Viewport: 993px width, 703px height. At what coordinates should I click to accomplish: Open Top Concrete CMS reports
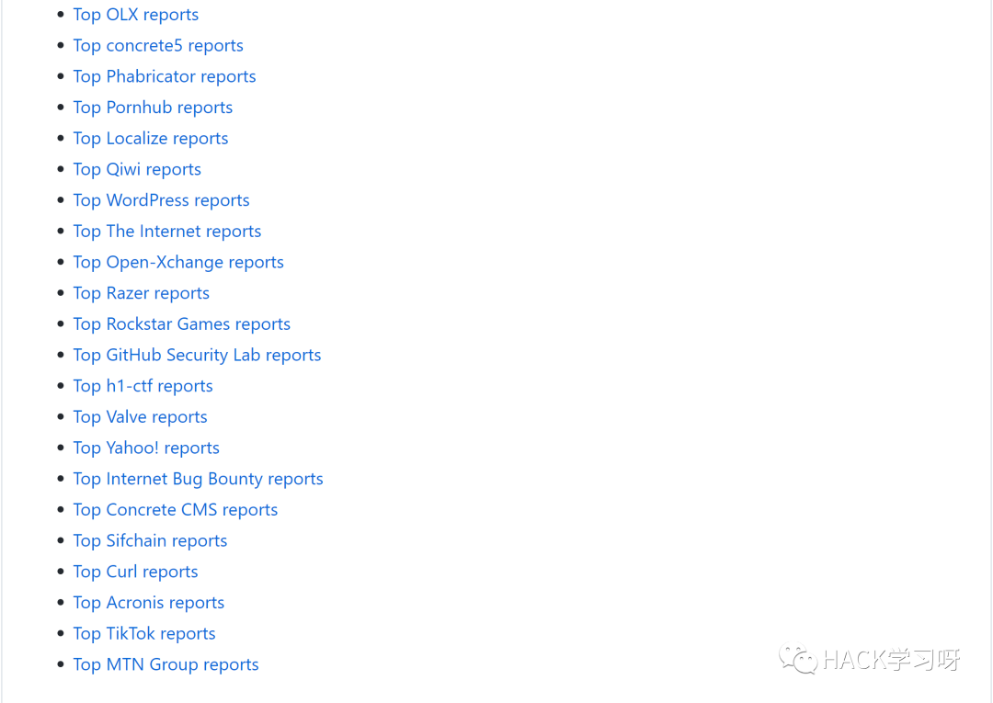tap(175, 511)
